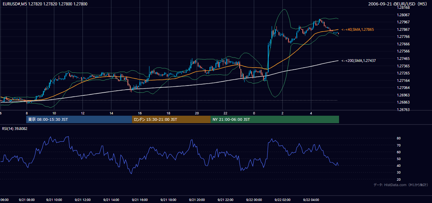The height and width of the screenshot is (203, 432).
Task: Click the HistData.com data source note
Action: point(401,185)
